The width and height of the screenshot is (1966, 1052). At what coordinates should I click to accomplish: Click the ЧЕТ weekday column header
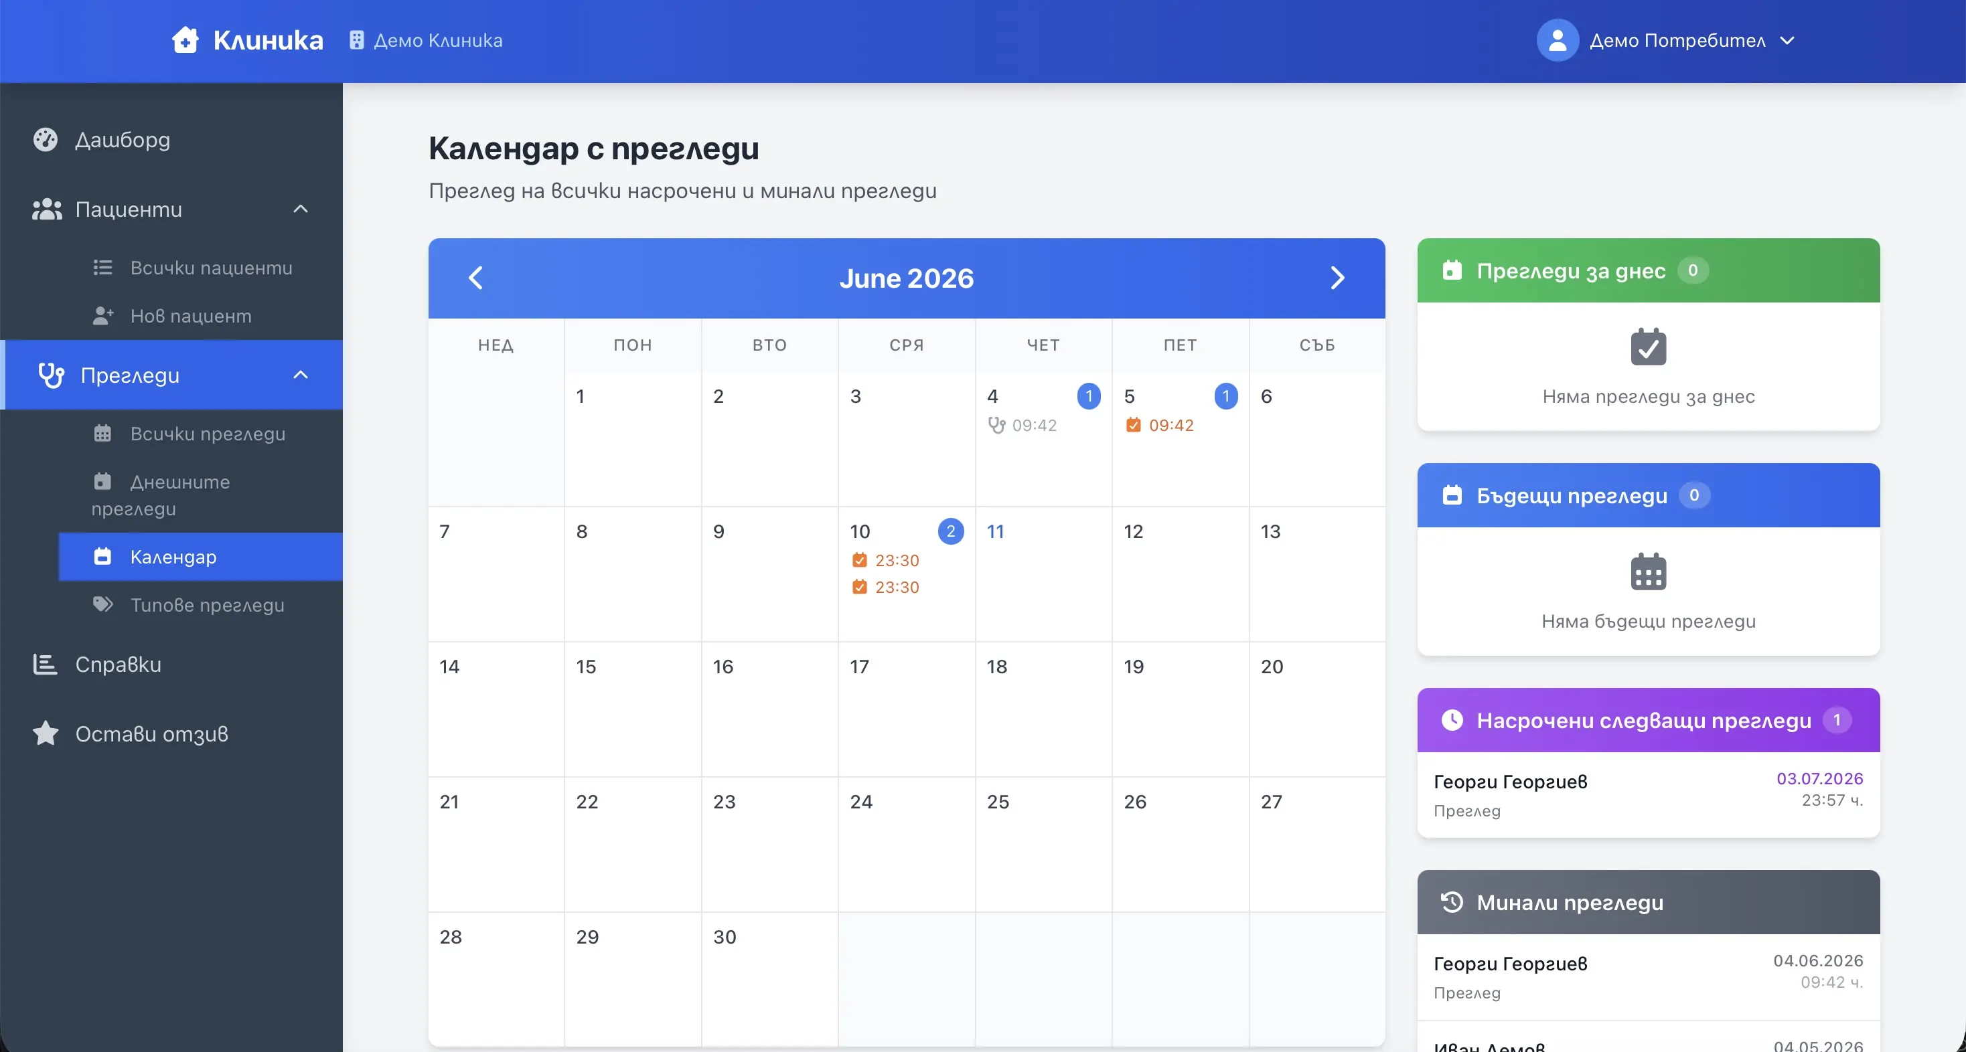(1043, 345)
